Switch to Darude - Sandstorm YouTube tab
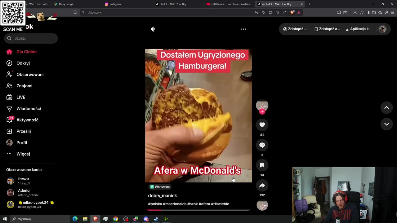 [229, 4]
